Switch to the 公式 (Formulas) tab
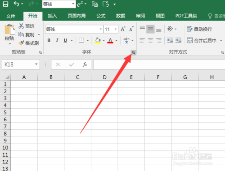The width and height of the screenshot is (225, 171). click(x=101, y=16)
